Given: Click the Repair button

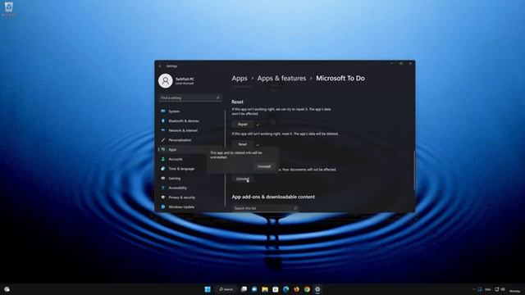Looking at the screenshot, I should click(x=243, y=125).
